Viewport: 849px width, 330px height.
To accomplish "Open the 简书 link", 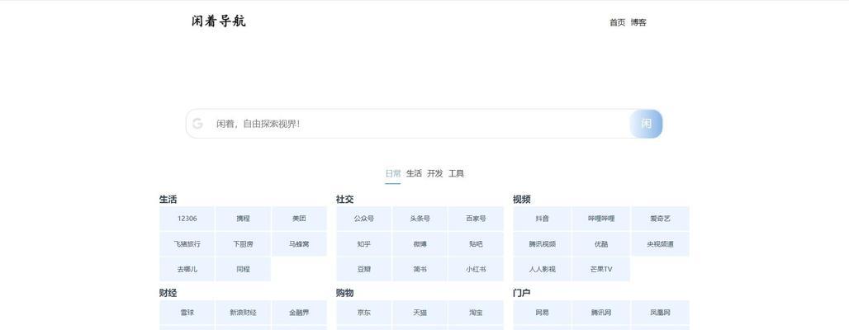I will (420, 269).
